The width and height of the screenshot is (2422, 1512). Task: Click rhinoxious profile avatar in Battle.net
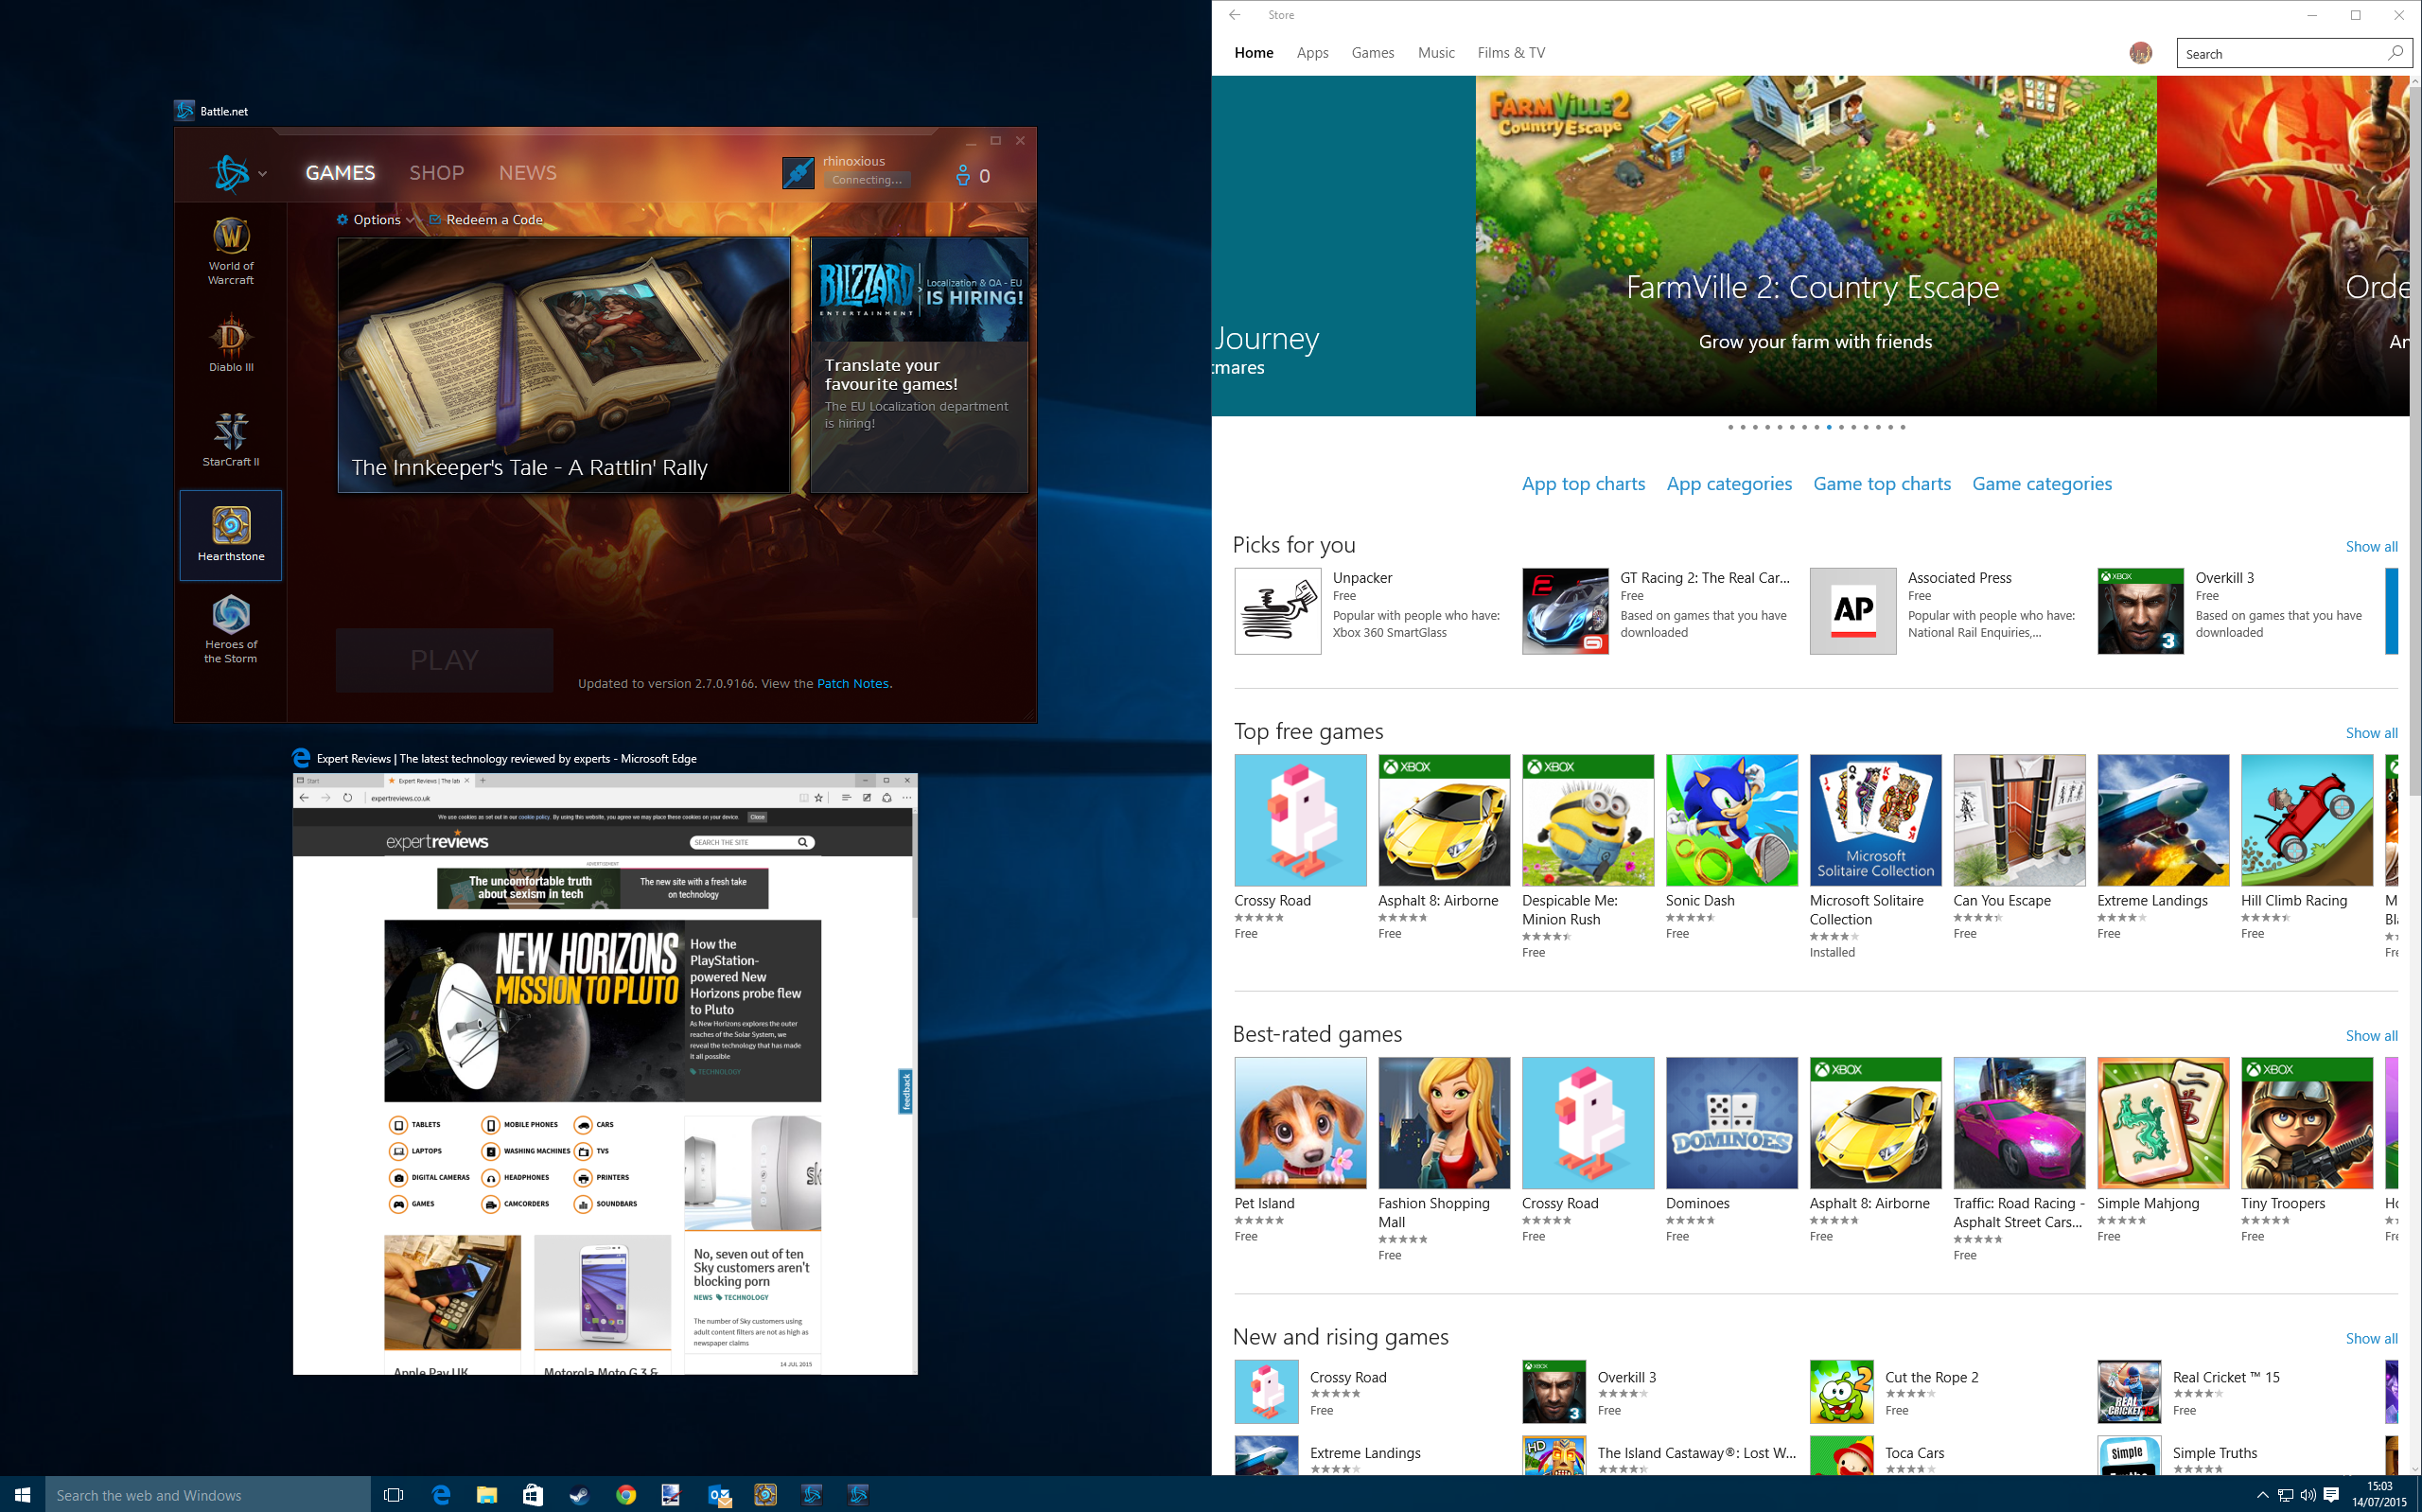tap(798, 173)
